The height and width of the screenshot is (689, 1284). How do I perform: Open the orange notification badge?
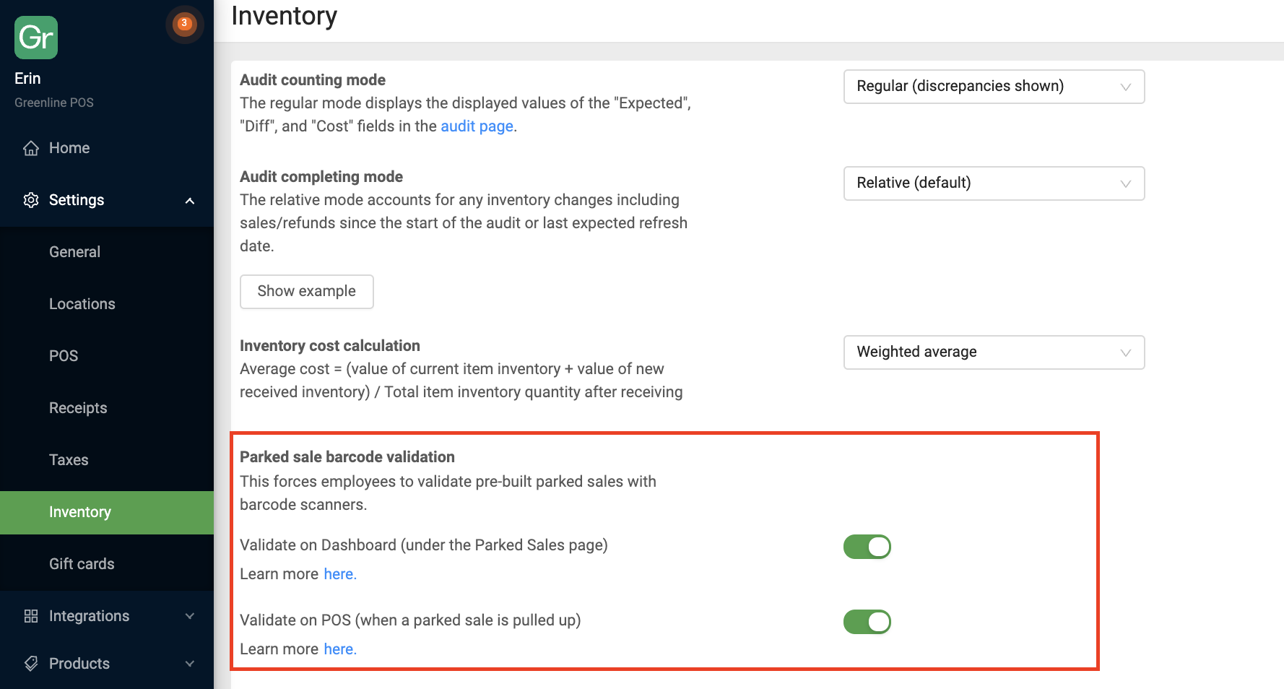click(185, 24)
